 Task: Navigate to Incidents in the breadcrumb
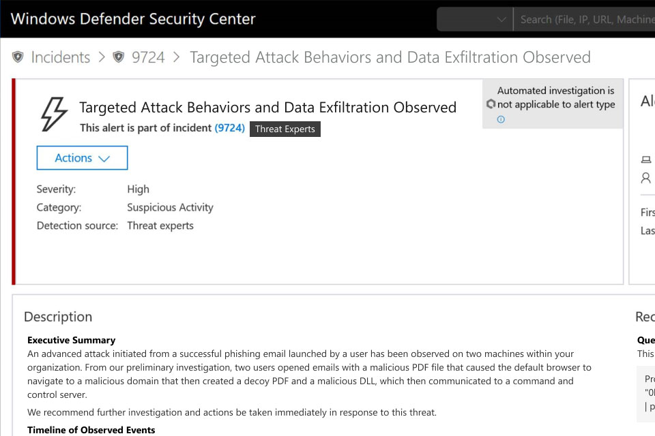pyautogui.click(x=61, y=57)
